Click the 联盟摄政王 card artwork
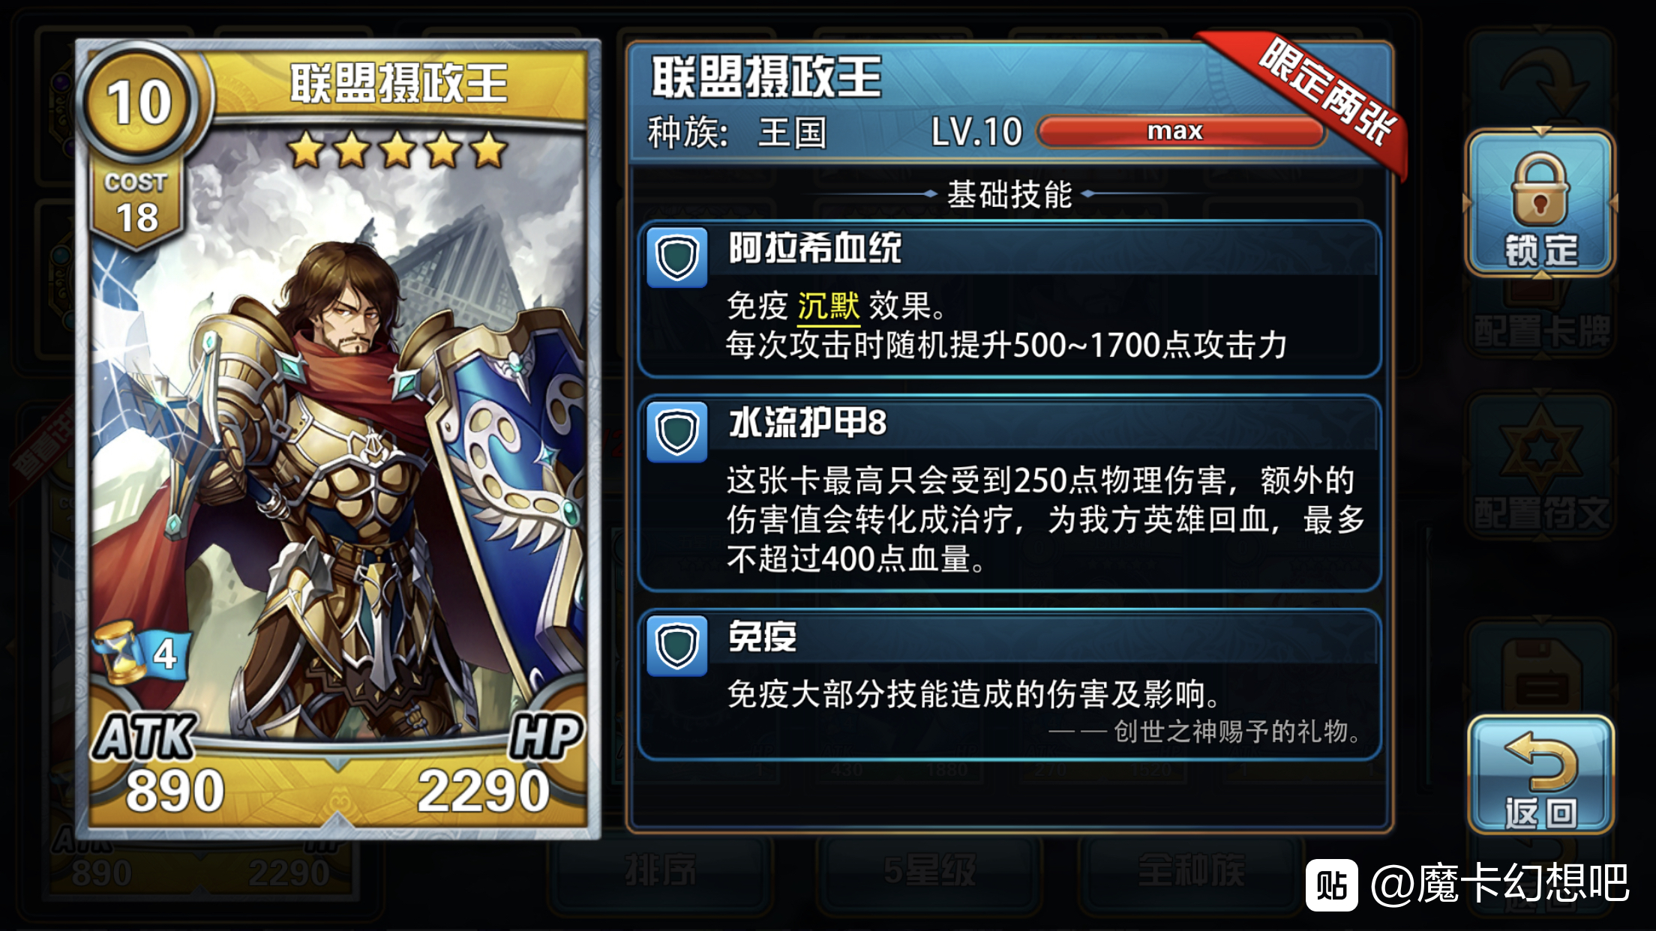1656x931 pixels. (337, 435)
